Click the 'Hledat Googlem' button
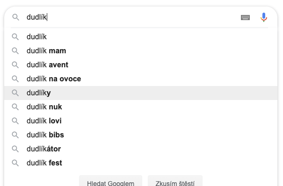283x186 pixels. pos(111,181)
